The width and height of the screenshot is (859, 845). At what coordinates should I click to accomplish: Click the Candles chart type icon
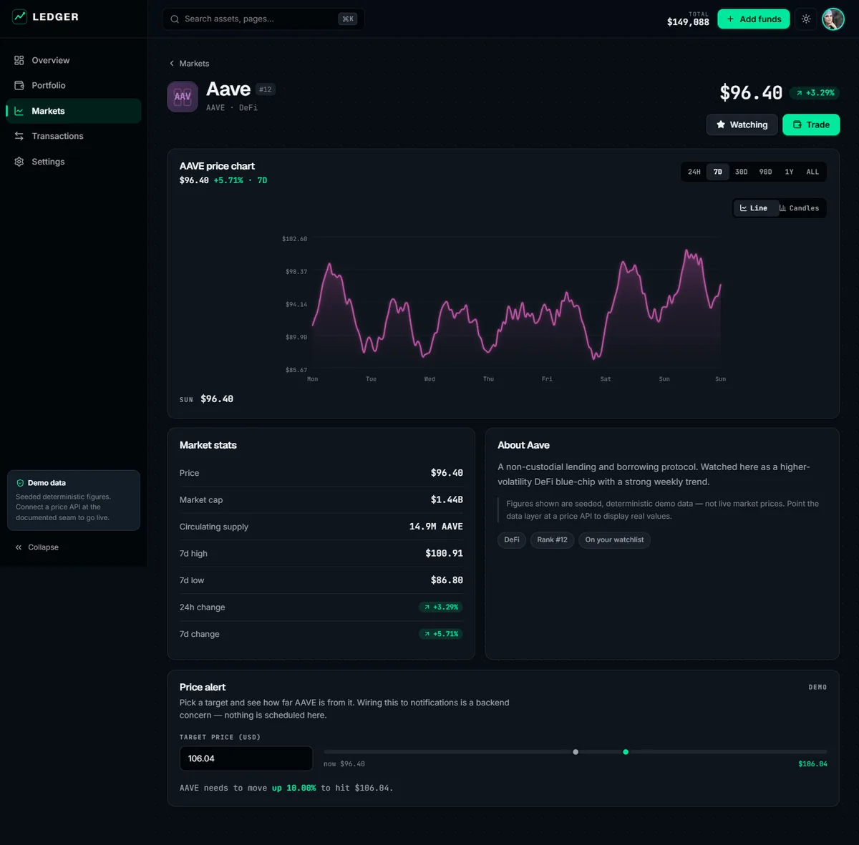[x=783, y=208]
